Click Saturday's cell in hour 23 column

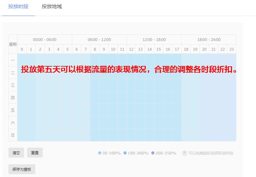pyautogui.click(x=232, y=123)
